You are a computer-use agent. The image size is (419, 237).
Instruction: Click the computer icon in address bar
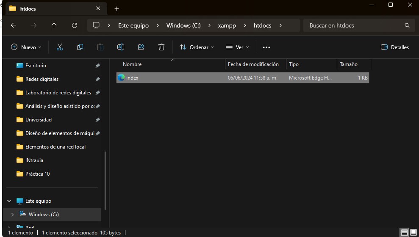pos(96,25)
